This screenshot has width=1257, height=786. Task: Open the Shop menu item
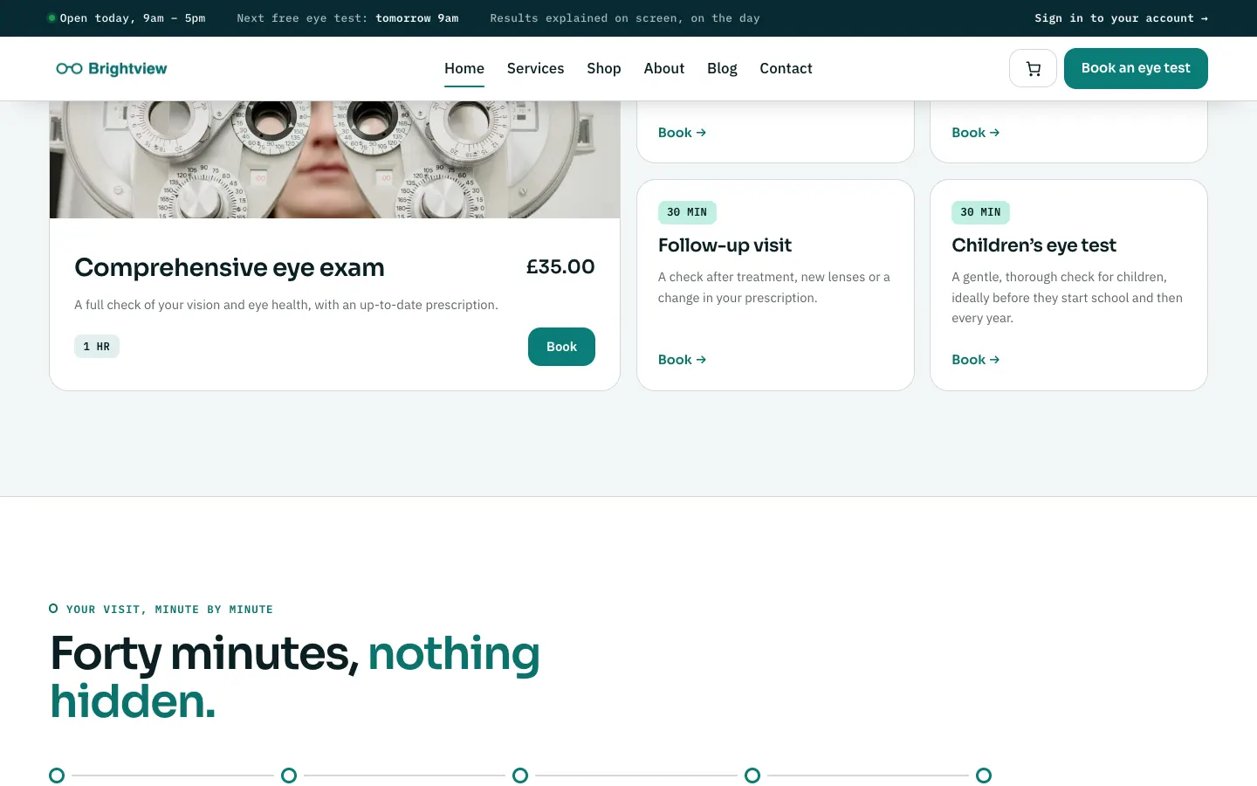pos(604,68)
